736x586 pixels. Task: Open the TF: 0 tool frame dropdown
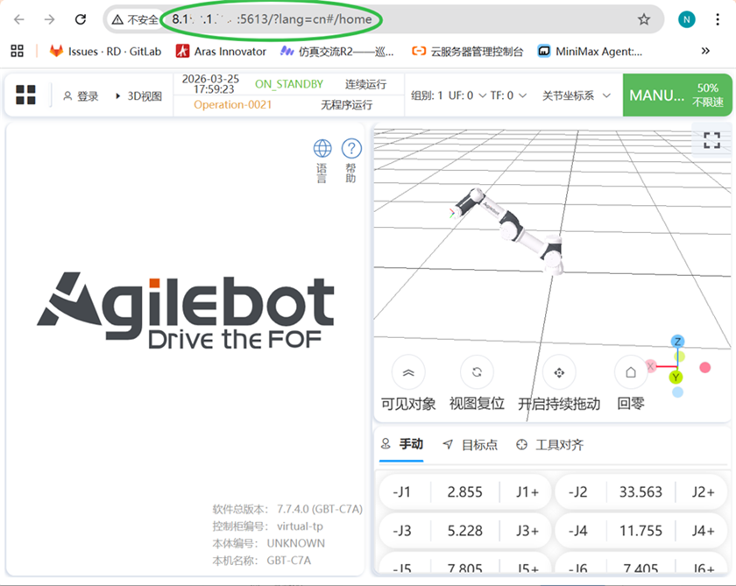tap(509, 95)
